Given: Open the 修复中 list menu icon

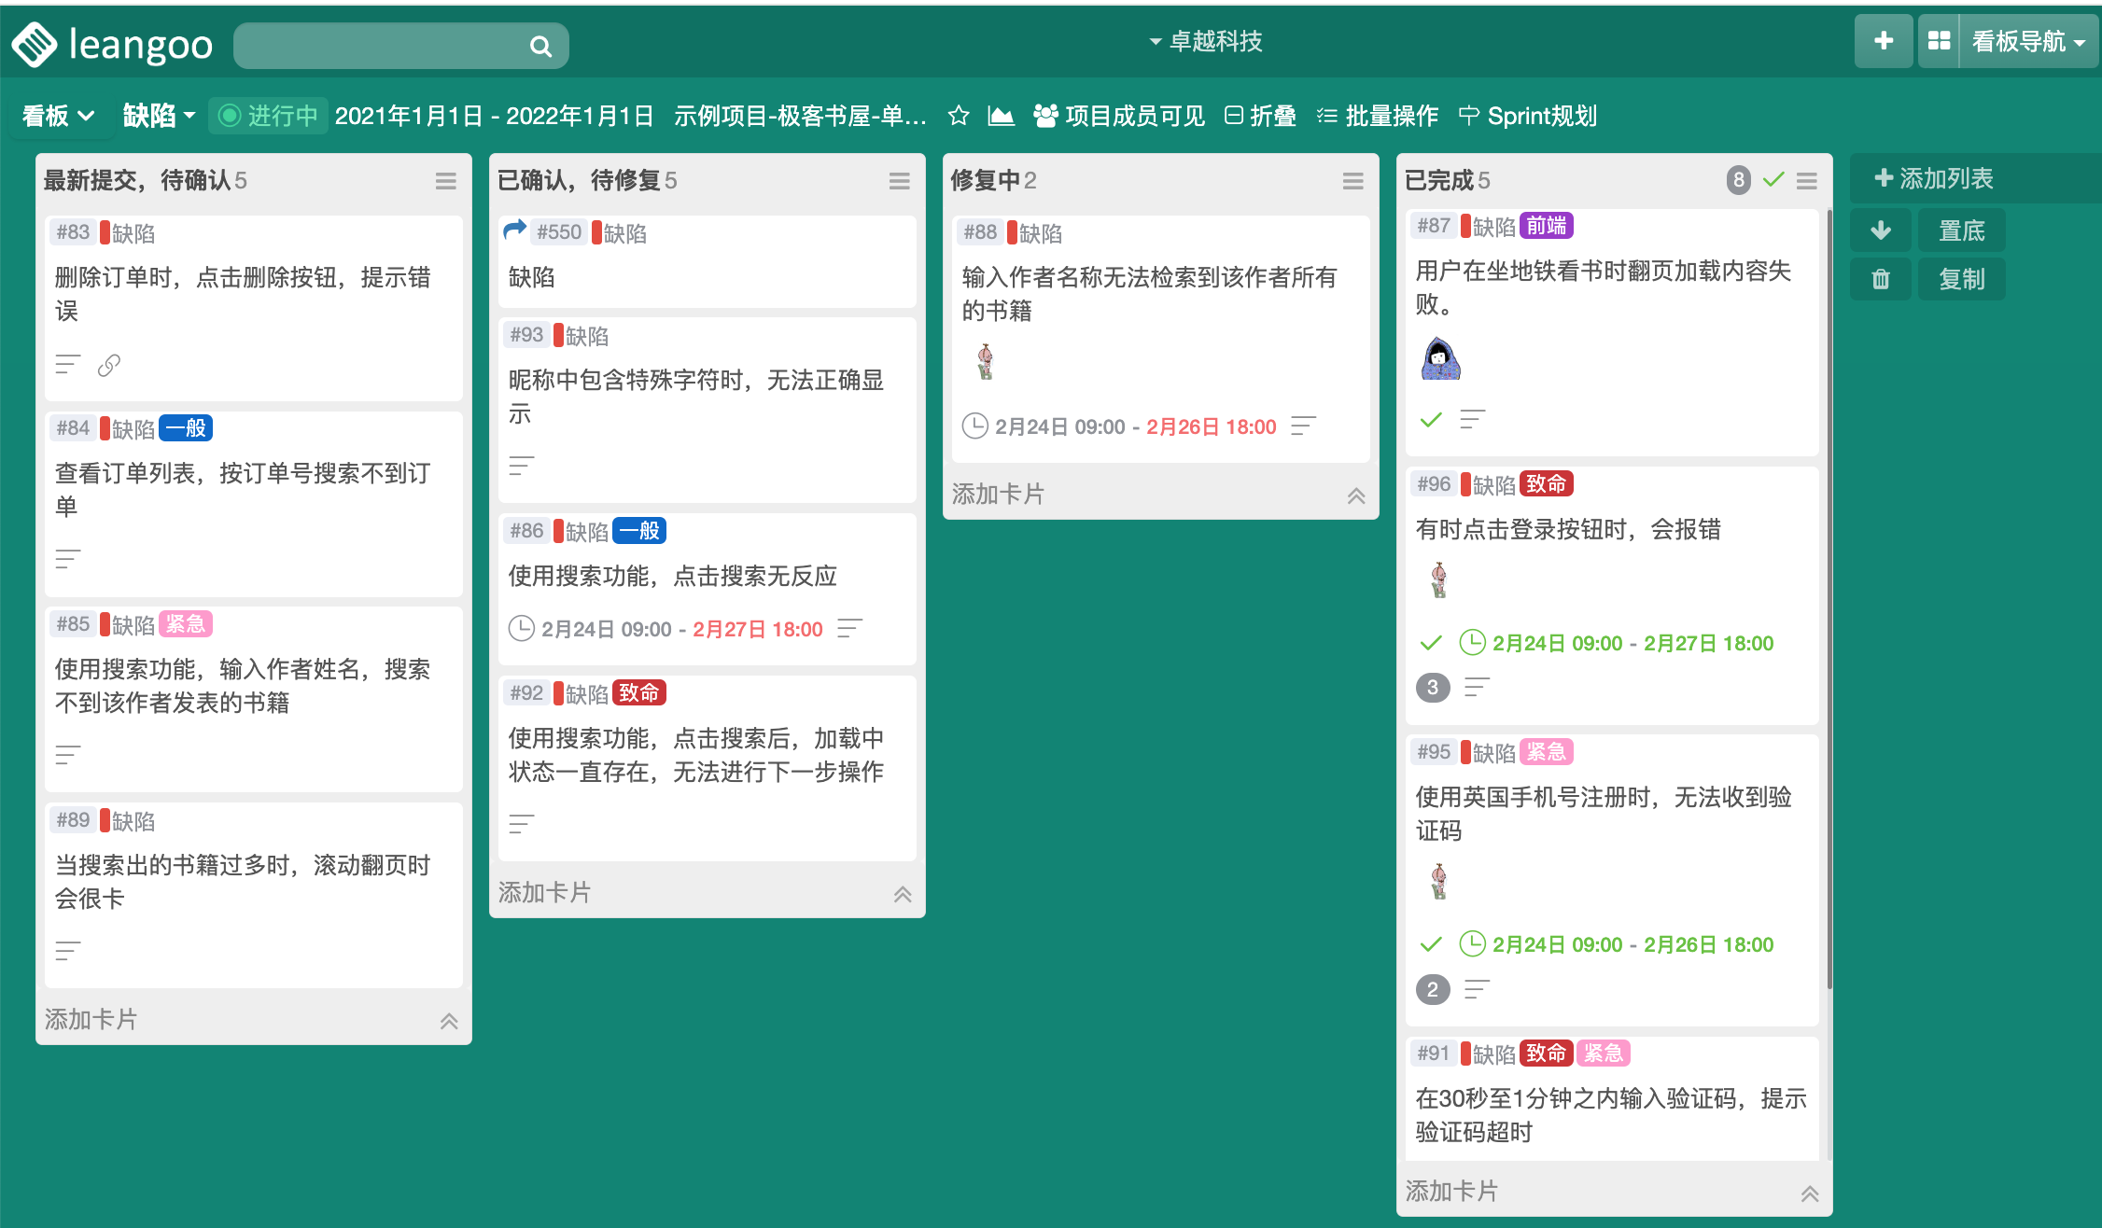Looking at the screenshot, I should [1352, 181].
